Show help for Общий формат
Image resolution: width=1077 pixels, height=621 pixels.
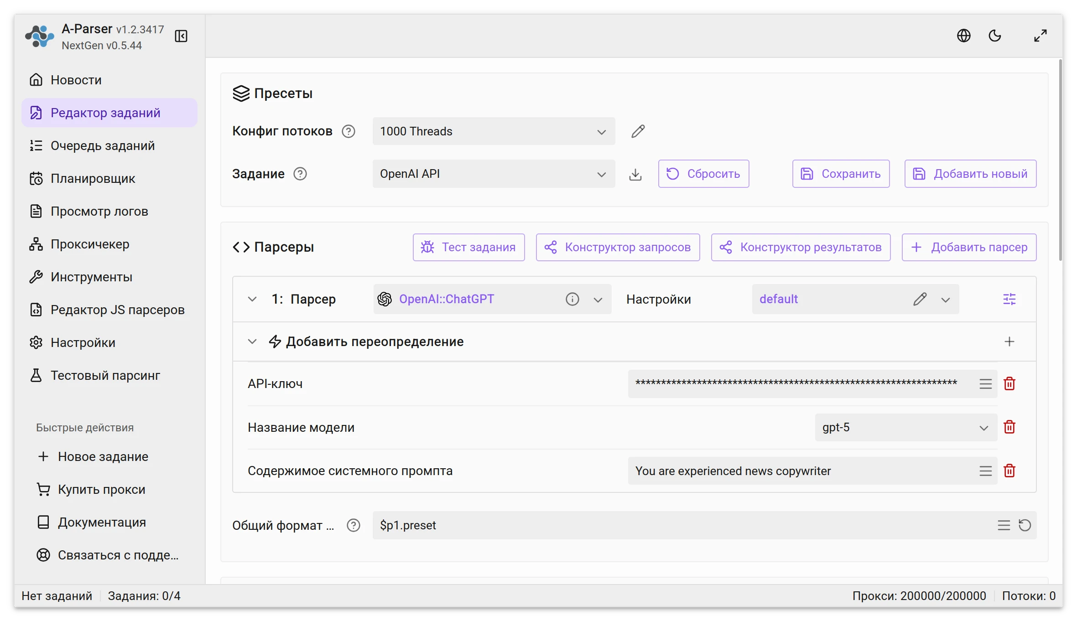(x=354, y=525)
